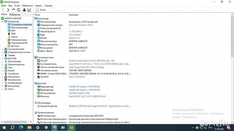Click the Звуковой адаптер speaker icon
This screenshot has width=234, height=131.
(x=38, y=106)
